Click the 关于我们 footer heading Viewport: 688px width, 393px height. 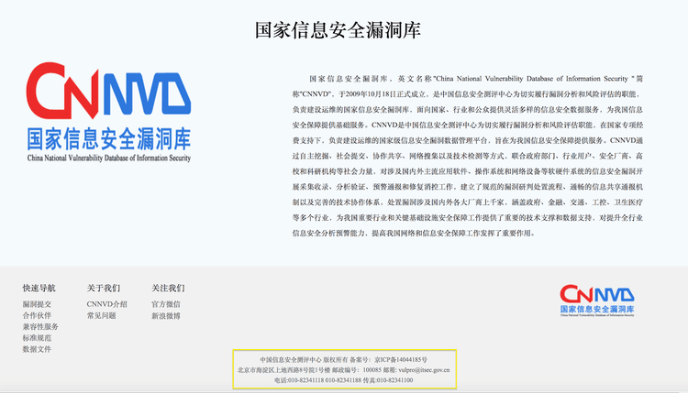[103, 288]
